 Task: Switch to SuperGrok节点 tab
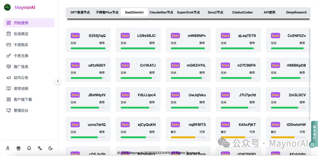pyautogui.click(x=188, y=12)
